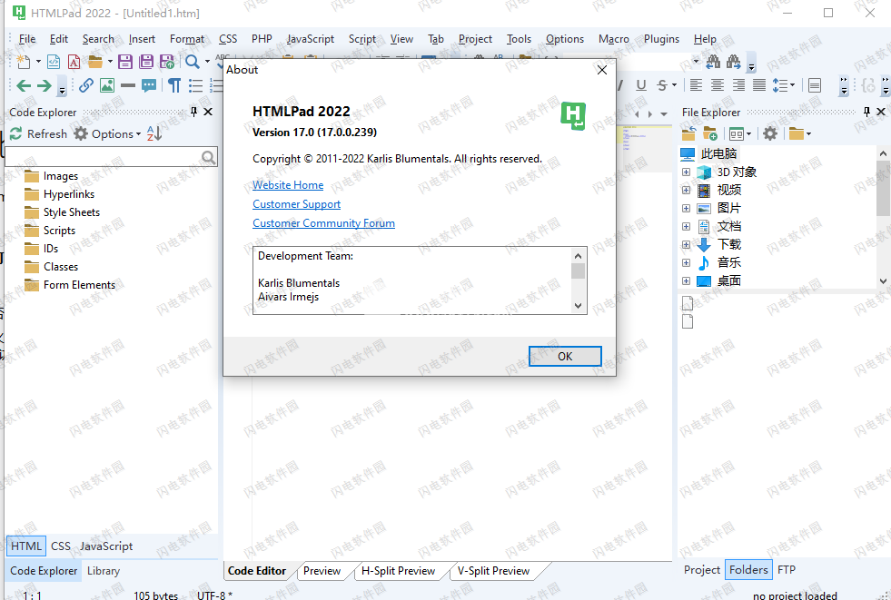Click the new folder icon in File Explorer
The width and height of the screenshot is (891, 600).
(x=710, y=133)
